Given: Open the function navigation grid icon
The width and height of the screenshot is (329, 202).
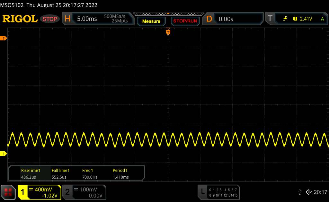Looking at the screenshot, I should (8, 192).
